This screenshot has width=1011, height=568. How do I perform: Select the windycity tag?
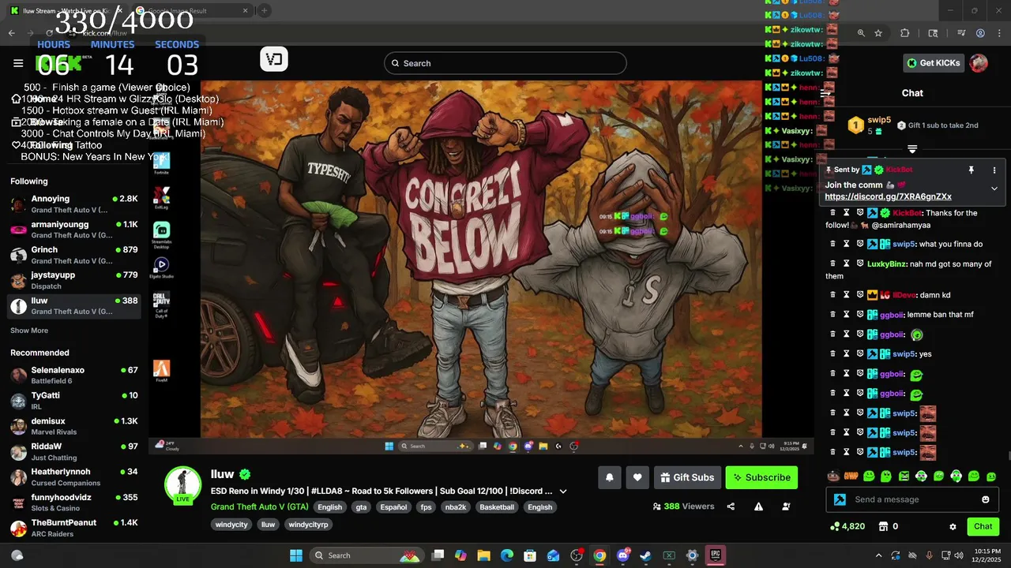click(231, 525)
